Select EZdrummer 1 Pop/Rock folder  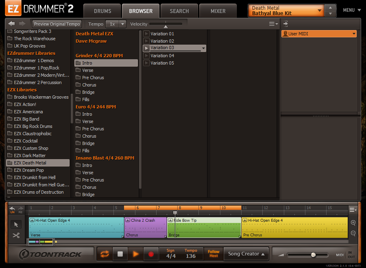38,68
